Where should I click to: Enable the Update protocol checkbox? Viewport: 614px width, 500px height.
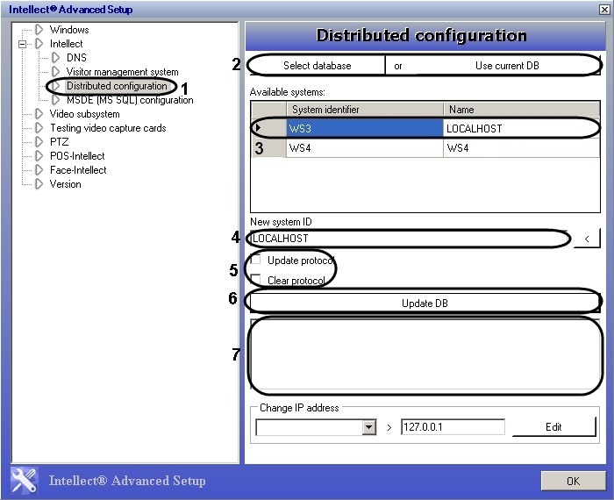pos(256,259)
